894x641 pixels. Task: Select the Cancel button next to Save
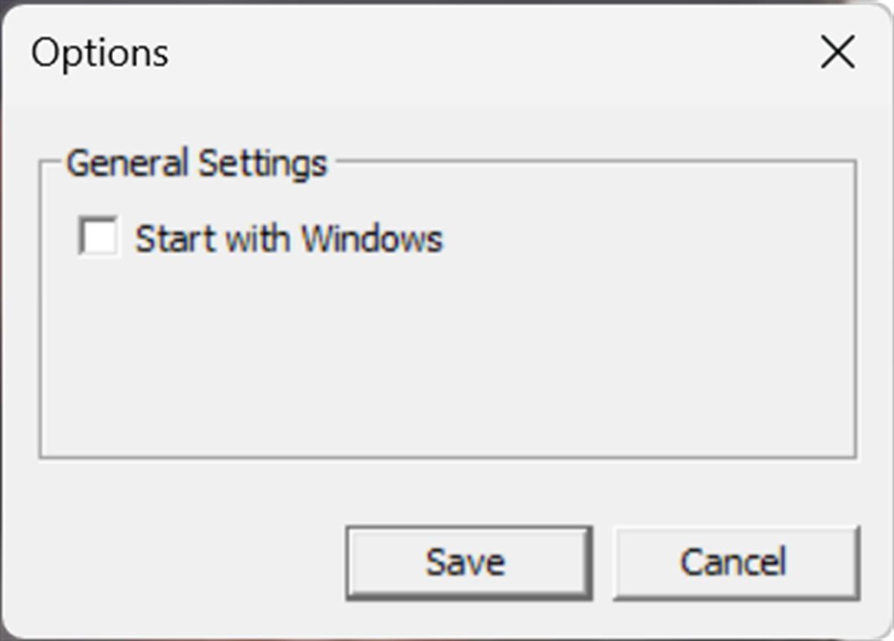click(735, 562)
